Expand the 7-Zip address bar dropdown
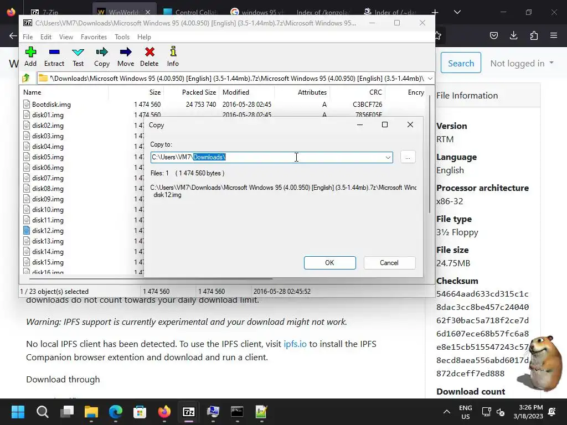The width and height of the screenshot is (567, 425). (430, 78)
